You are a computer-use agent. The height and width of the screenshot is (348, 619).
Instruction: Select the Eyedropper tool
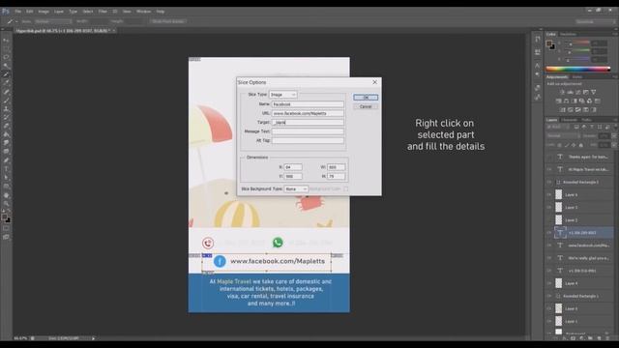(6, 83)
